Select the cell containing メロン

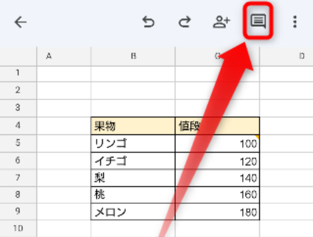coord(133,211)
